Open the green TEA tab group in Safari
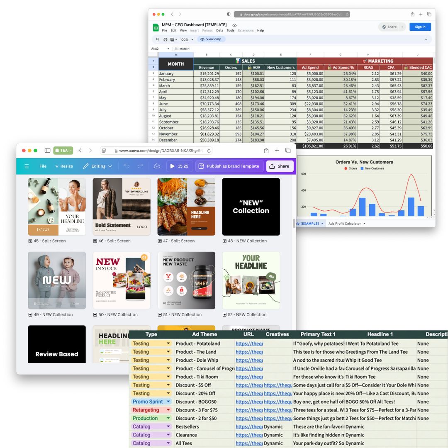448x448 pixels. pyautogui.click(x=63, y=150)
